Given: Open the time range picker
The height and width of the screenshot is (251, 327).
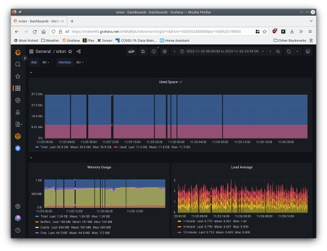Looking at the screenshot, I should tap(222, 52).
